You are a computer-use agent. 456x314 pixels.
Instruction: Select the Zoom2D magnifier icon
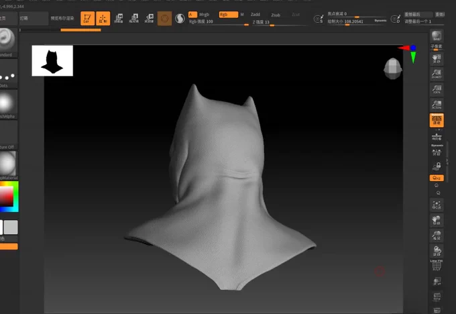coord(437,74)
